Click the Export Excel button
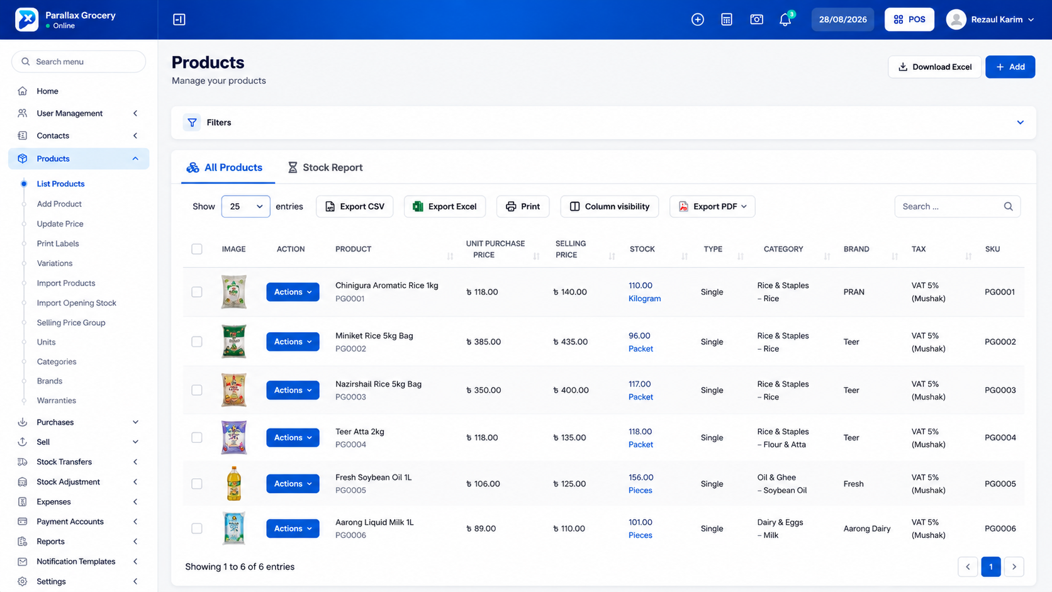Viewport: 1052px width, 592px height. pyautogui.click(x=445, y=206)
